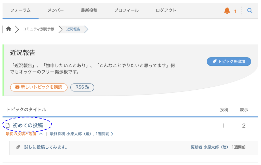Open the 初めての投稿 topic link
The image size is (261, 165).
point(28,125)
